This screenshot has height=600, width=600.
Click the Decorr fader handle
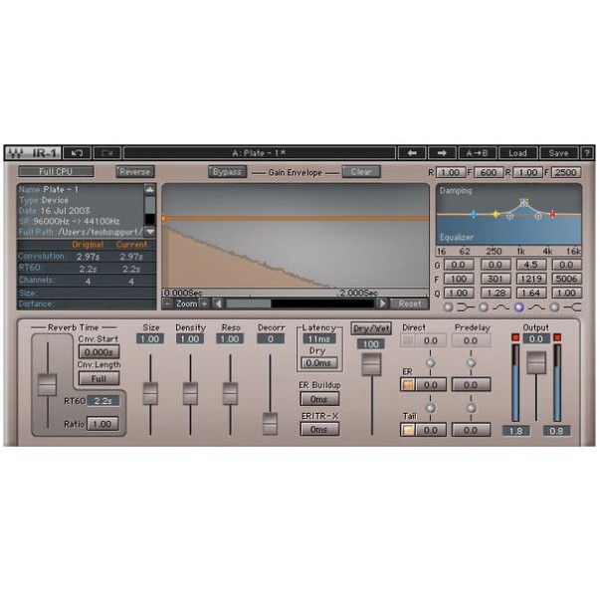tap(270, 423)
